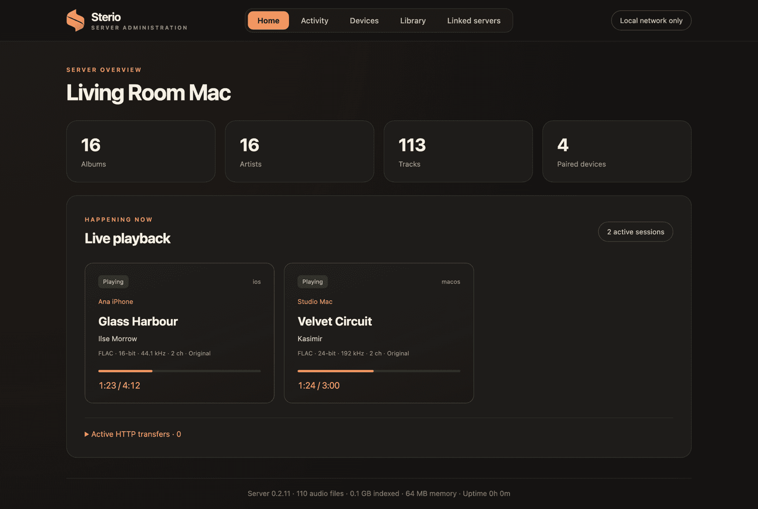Click Playing badge on Ana iPhone card

pos(113,282)
